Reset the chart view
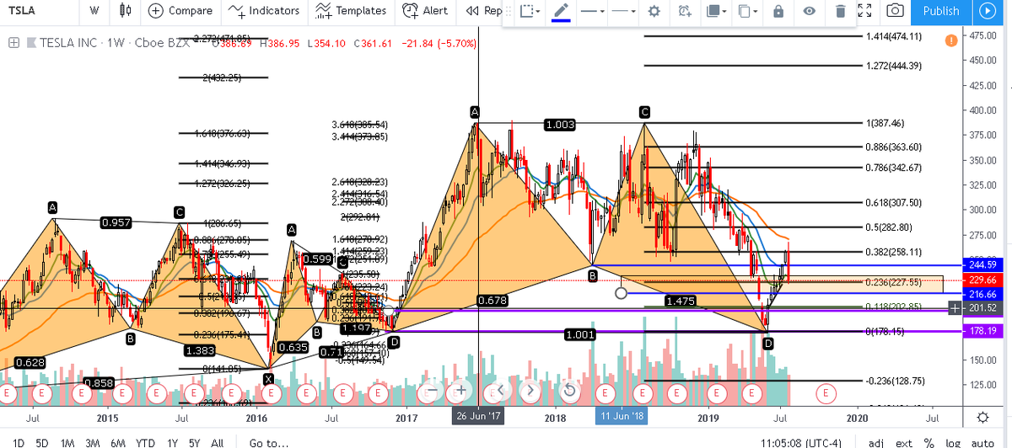The height and width of the screenshot is (448, 1012). click(569, 390)
